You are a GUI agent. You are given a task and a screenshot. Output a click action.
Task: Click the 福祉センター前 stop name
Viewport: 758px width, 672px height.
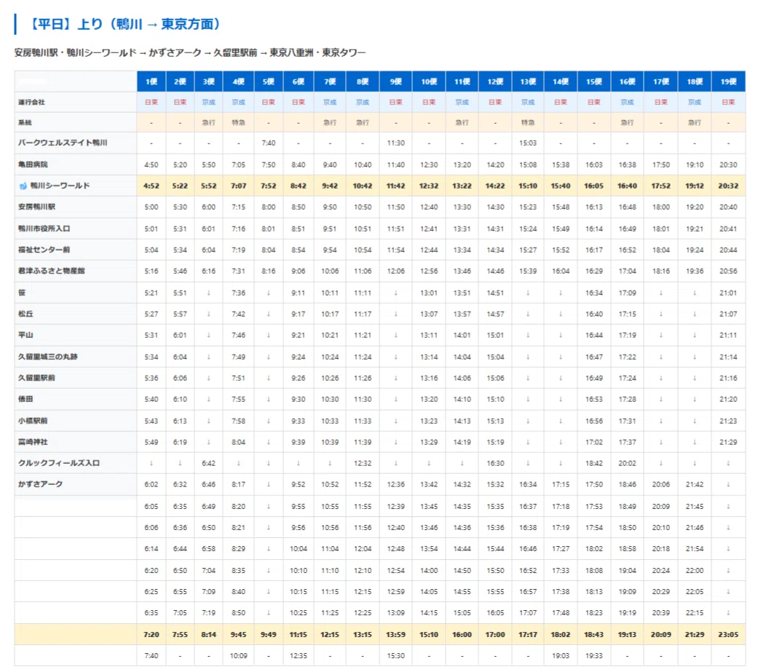click(44, 250)
